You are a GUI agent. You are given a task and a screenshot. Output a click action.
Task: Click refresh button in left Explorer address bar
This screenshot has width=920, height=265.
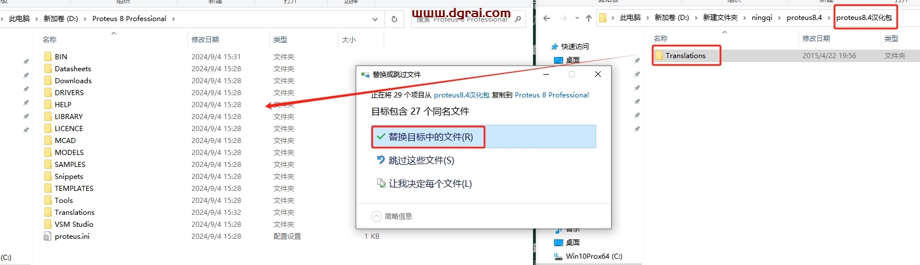(x=394, y=19)
